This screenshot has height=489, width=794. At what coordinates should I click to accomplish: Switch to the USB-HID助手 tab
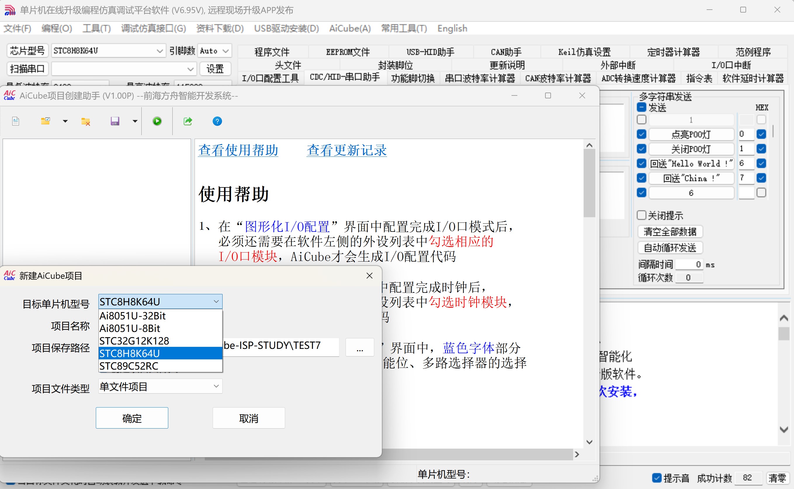click(x=430, y=52)
